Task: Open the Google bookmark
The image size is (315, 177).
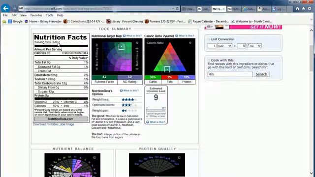Action: [15, 21]
